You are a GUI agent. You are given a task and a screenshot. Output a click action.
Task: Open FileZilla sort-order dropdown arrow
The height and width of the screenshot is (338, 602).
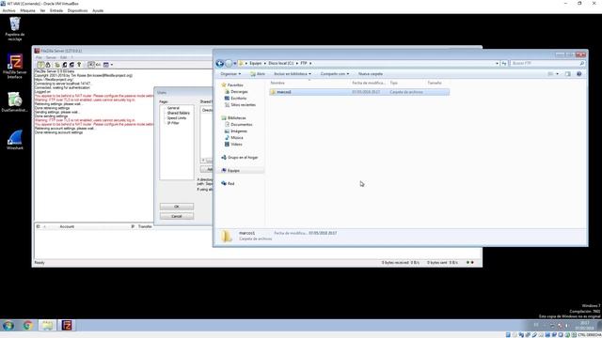112,65
